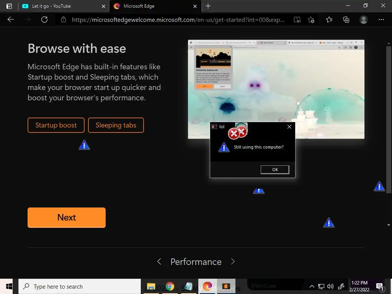Open the network tray icon
Viewport: 392px width, 294px height.
click(321, 286)
